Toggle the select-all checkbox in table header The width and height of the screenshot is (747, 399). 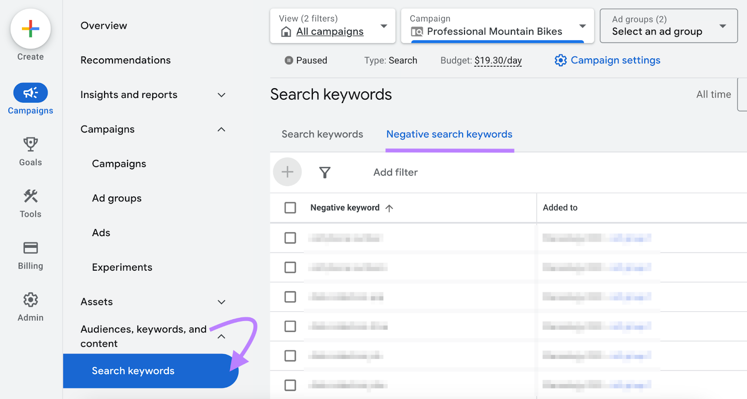(290, 208)
